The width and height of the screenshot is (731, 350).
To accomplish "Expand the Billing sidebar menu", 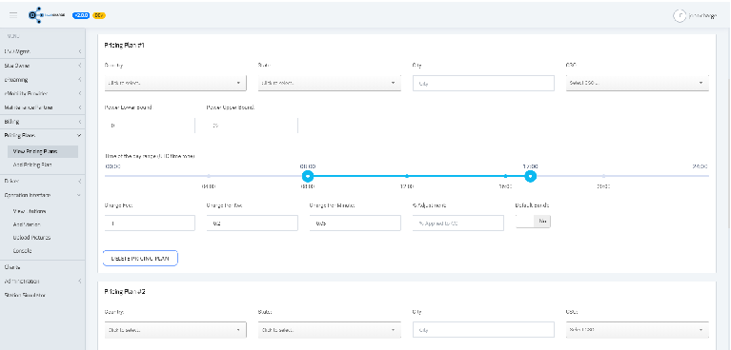I will (43, 122).
